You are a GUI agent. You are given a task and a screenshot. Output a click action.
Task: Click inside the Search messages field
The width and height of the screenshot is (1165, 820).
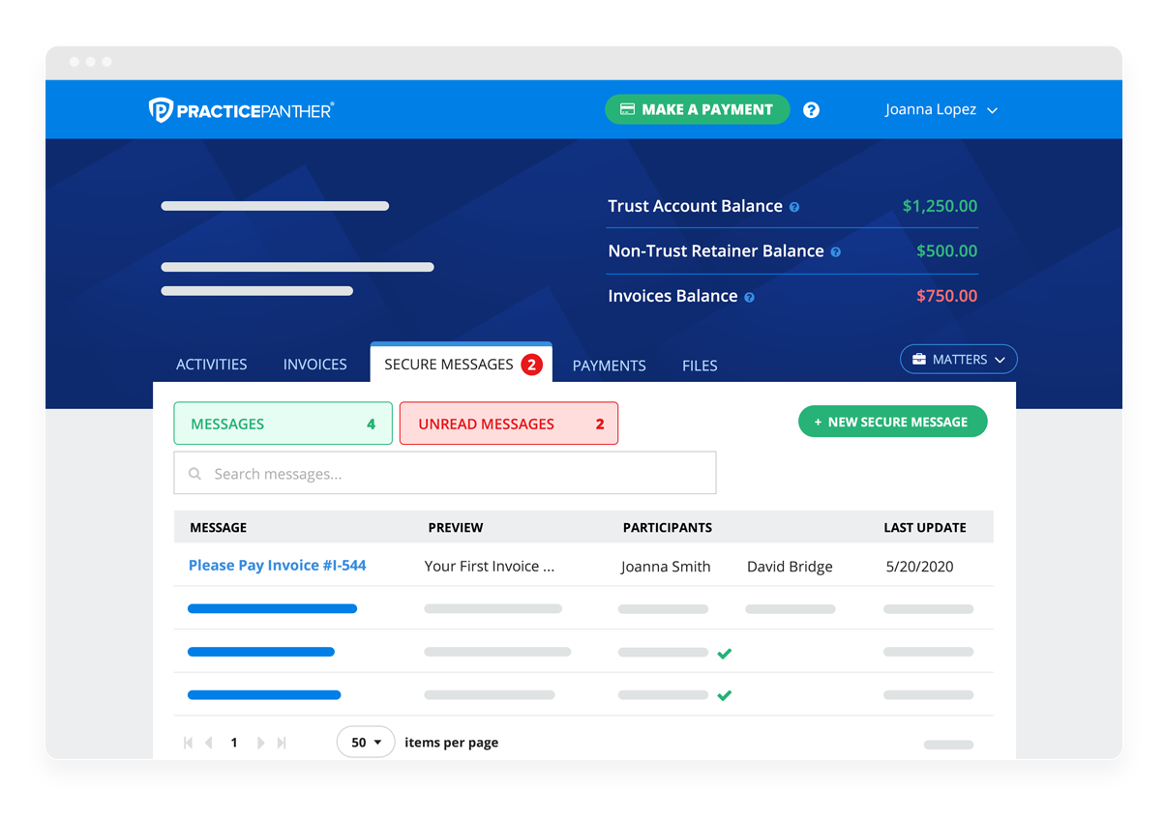(445, 473)
